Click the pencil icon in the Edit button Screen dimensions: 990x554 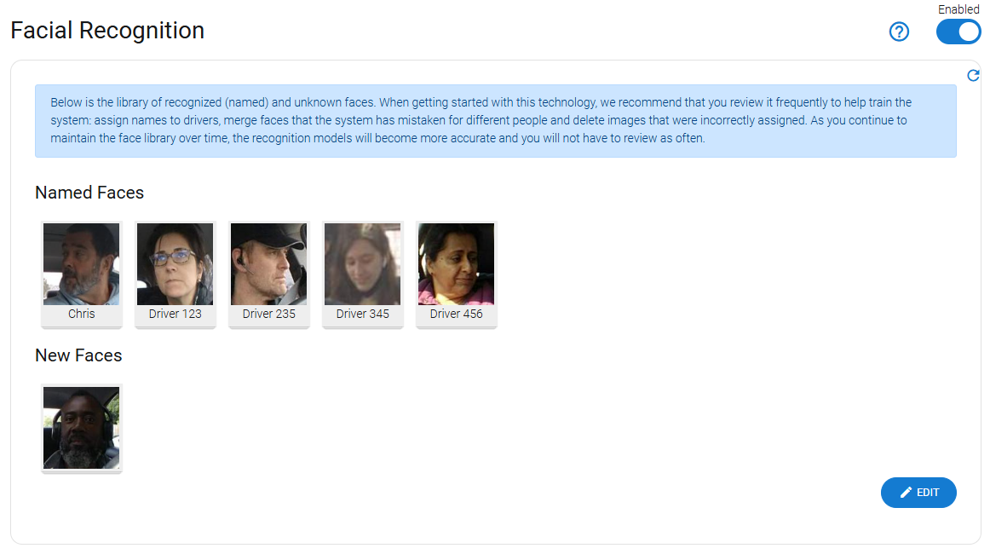(906, 493)
